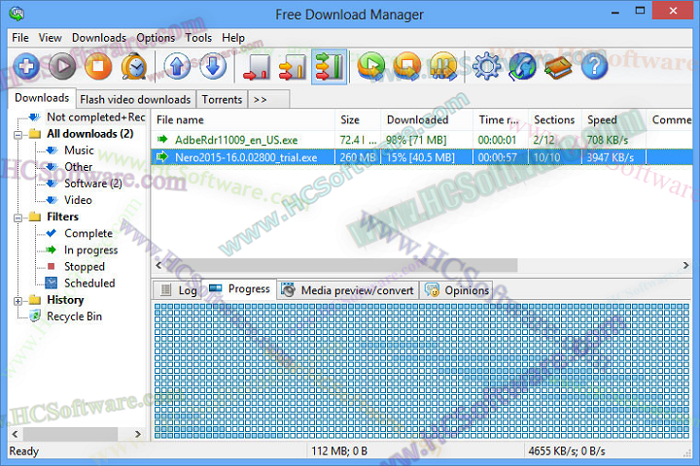Click the green Start all downloads icon
The width and height of the screenshot is (700, 466).
[371, 67]
